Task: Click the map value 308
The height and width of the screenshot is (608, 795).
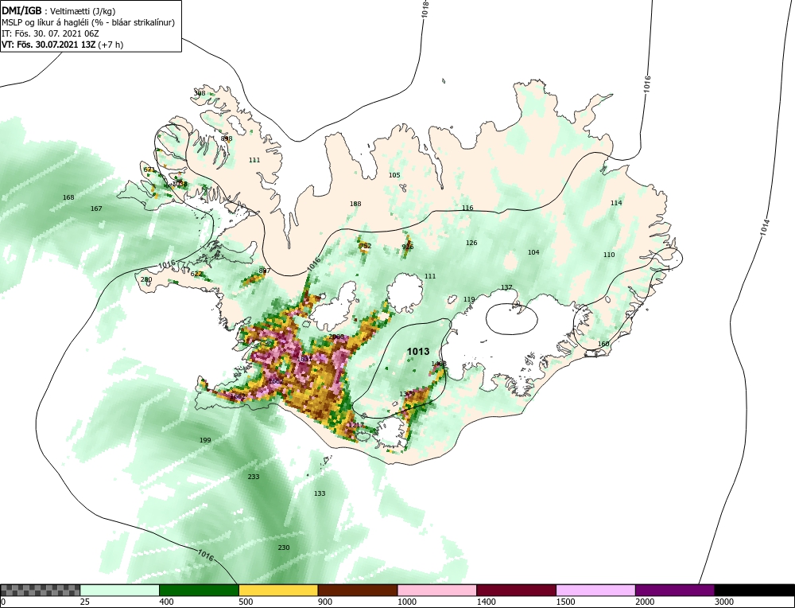Action: (200, 93)
